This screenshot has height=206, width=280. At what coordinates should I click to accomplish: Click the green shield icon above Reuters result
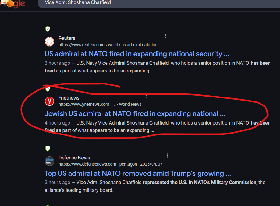(x=48, y=29)
